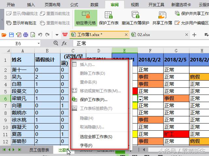Click the zoom magnifier icon beside fx
209x156 pixels.
(x=56, y=43)
